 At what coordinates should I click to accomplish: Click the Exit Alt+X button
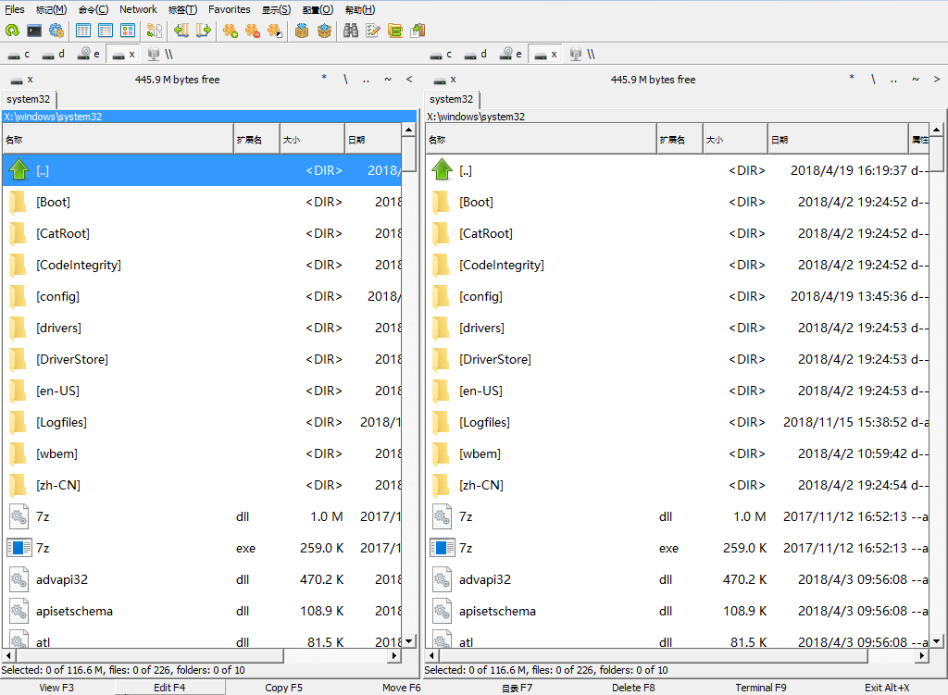click(887, 688)
